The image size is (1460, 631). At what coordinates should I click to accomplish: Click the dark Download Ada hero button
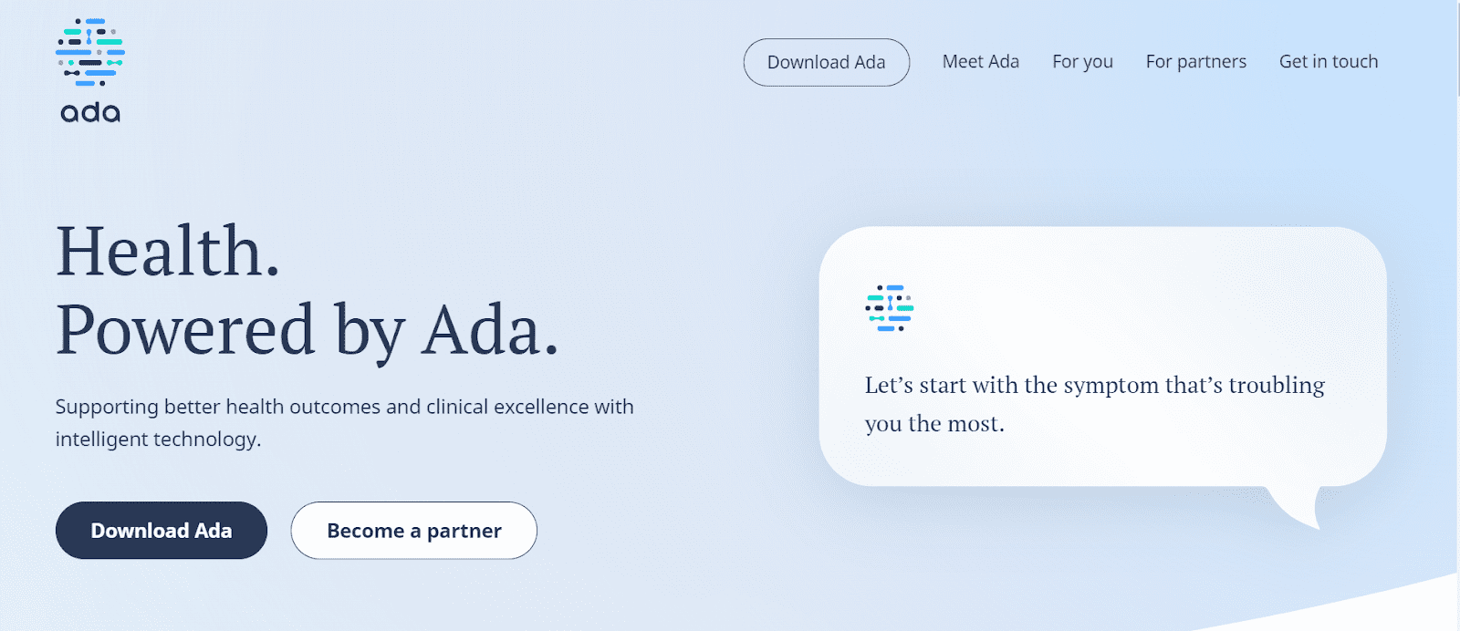click(162, 531)
